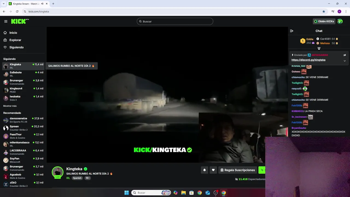Image resolution: width=350 pixels, height=197 pixels.
Task: Open davooxeneize recommended channel
Action: click(x=23, y=120)
